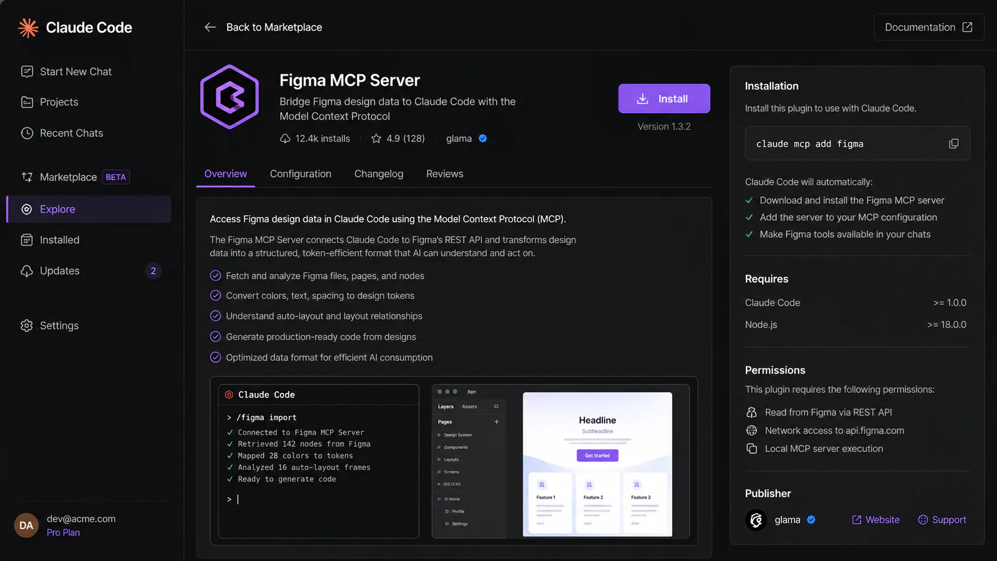Click the Figma MCP Server hexagon logo

pos(230,97)
